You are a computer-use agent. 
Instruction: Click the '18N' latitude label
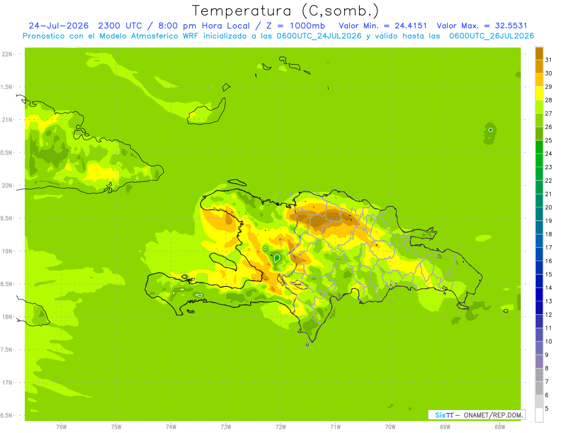[x=7, y=317]
